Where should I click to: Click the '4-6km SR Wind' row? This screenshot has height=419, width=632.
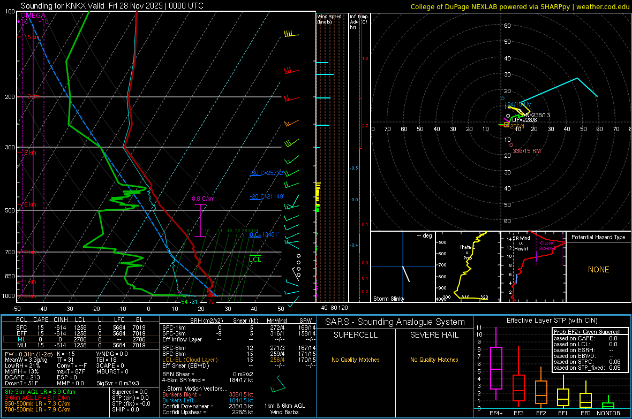point(208,380)
